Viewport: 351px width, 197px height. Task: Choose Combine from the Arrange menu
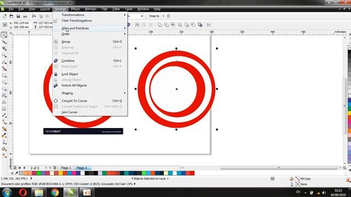tap(90, 61)
